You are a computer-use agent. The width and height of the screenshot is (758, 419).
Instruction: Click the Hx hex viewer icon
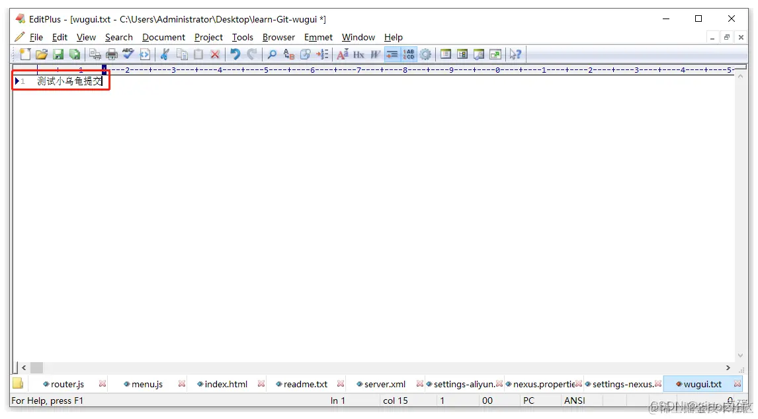pyautogui.click(x=358, y=54)
